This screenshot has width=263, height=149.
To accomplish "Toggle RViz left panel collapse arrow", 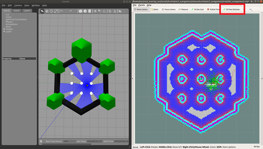I will click(x=132, y=78).
